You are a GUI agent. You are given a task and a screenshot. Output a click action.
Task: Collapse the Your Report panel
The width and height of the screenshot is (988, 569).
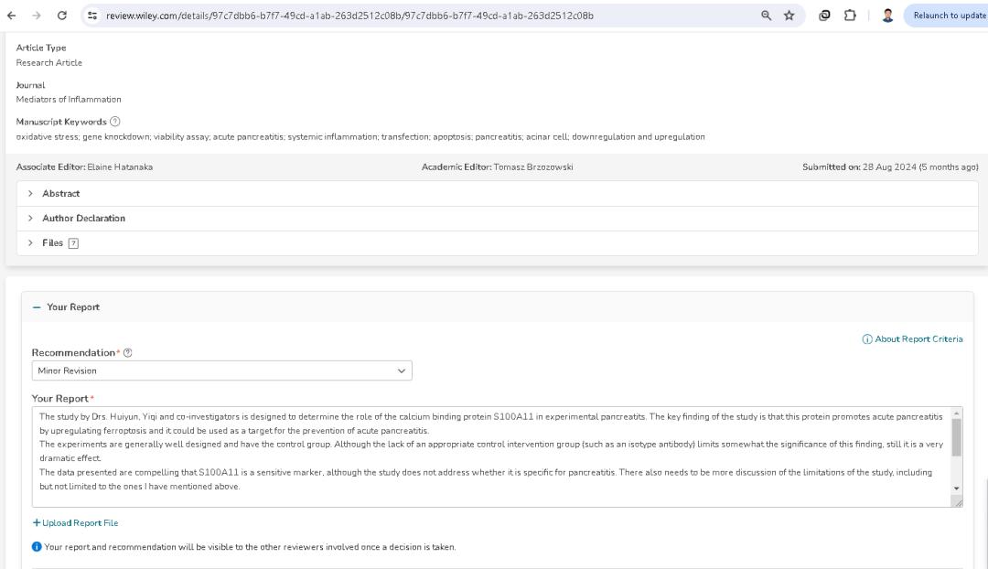[x=37, y=306]
